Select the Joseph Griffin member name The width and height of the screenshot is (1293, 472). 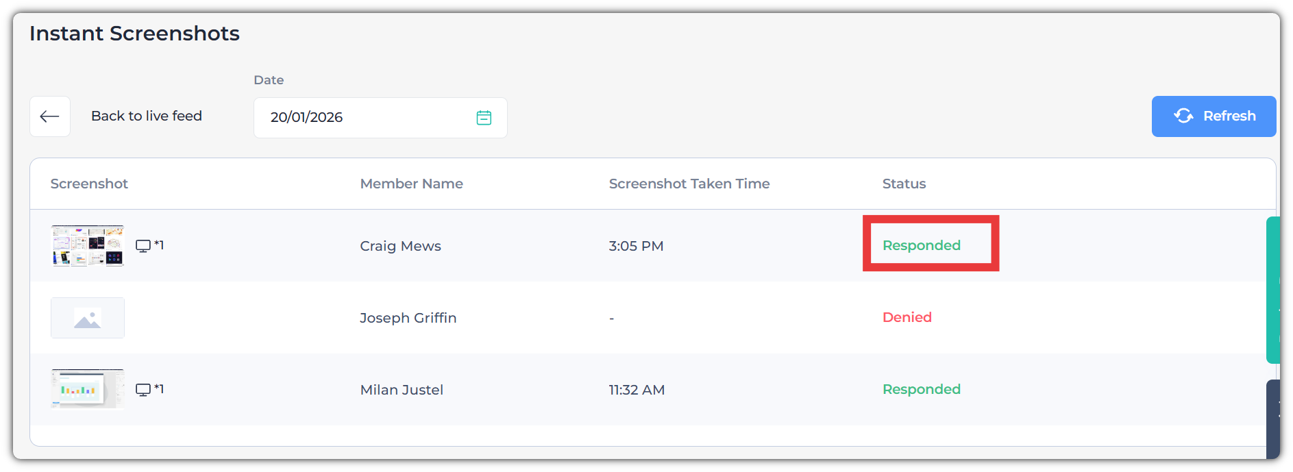click(408, 318)
